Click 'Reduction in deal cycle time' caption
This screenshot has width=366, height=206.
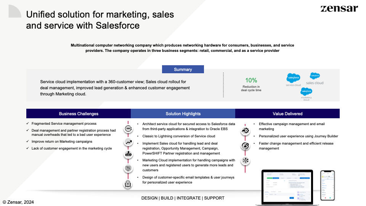click(x=251, y=88)
